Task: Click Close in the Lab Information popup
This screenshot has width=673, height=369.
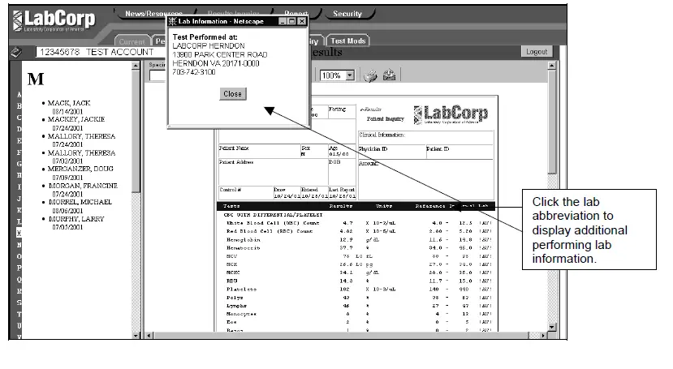Action: click(232, 94)
